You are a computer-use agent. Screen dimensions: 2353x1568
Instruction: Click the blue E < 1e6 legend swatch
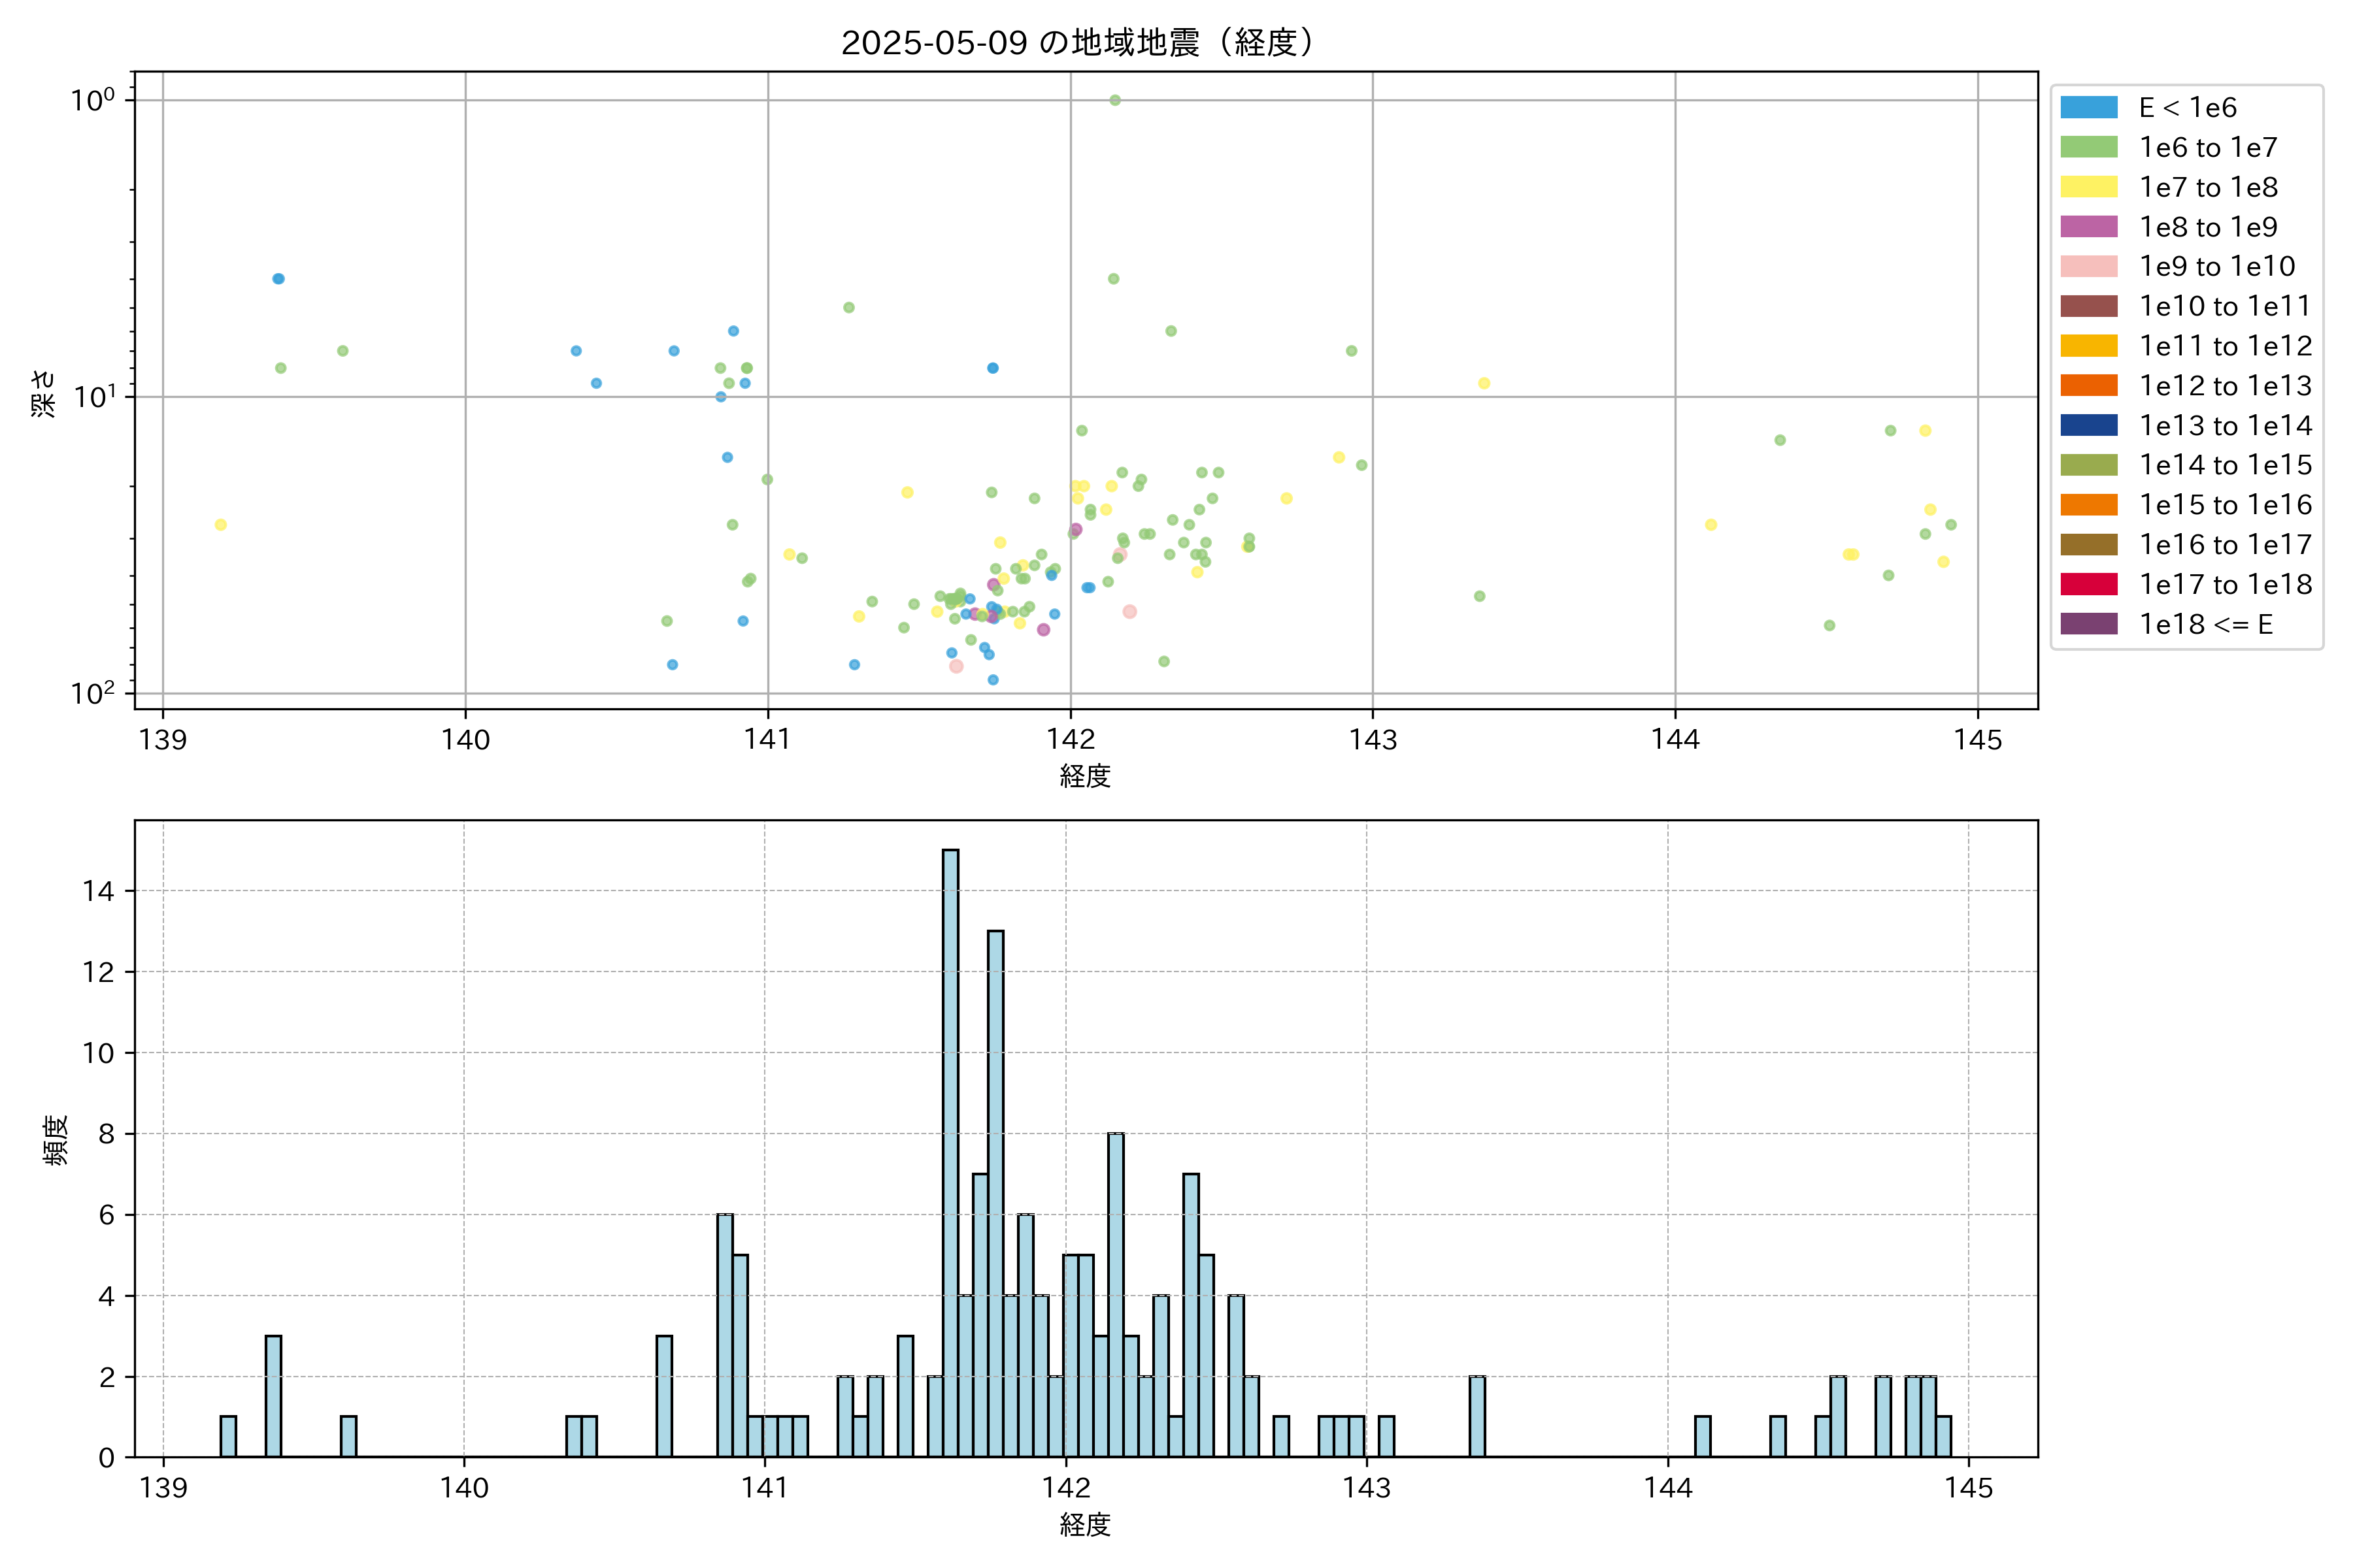tap(2089, 107)
